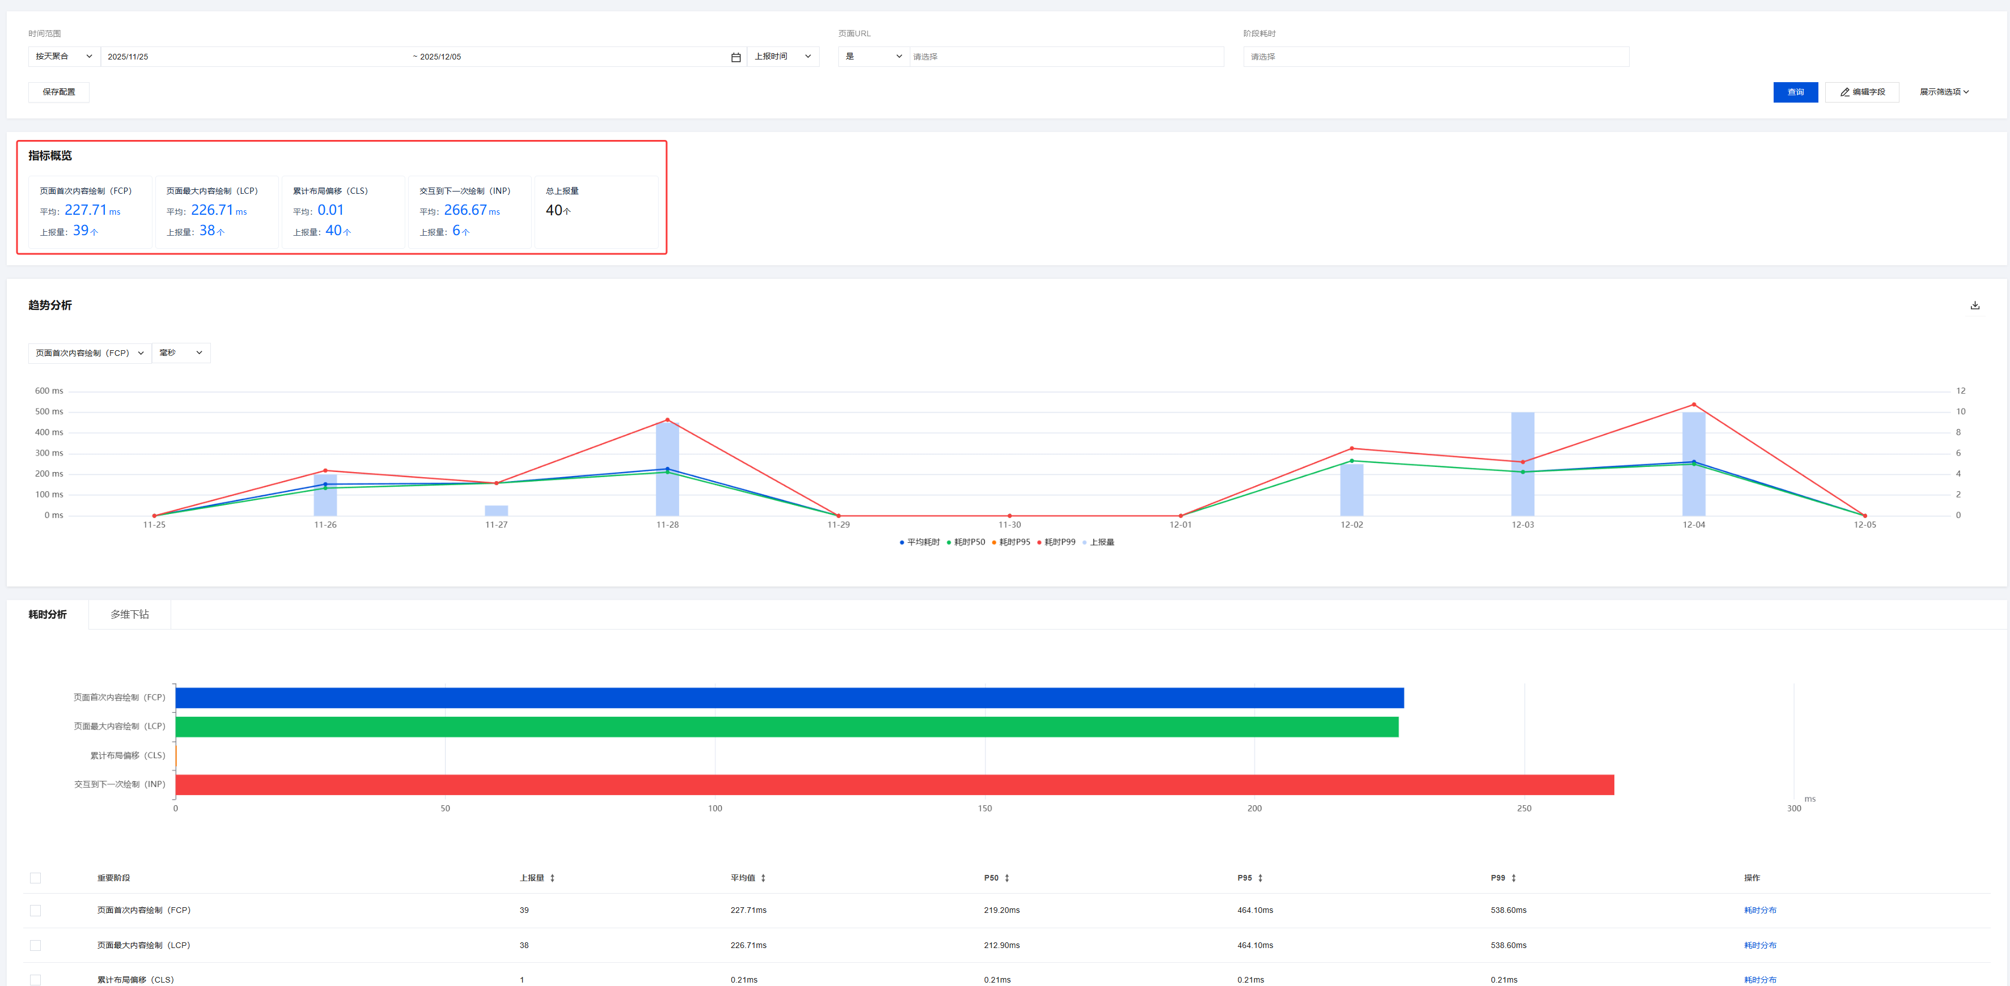The height and width of the screenshot is (986, 2010).
Task: Open 耗时分布 link for FCP row
Action: click(1759, 910)
